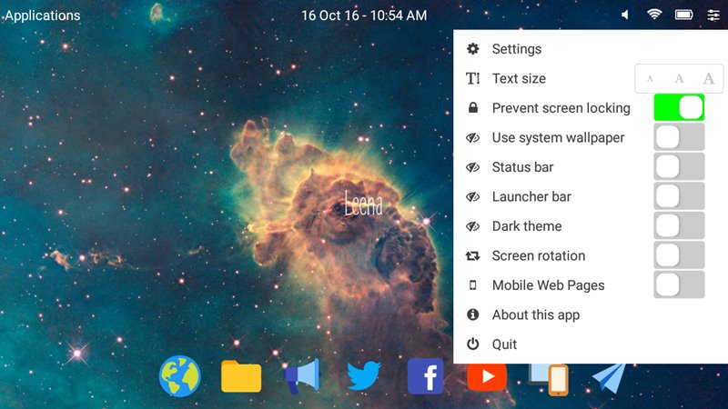This screenshot has height=409, width=728.
Task: Select the medium text size A
Action: 679,78
